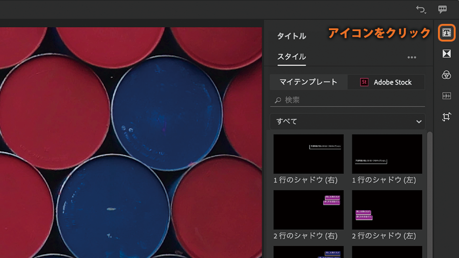Click the video preview of barrels
This screenshot has width=459, height=258.
pyautogui.click(x=131, y=142)
